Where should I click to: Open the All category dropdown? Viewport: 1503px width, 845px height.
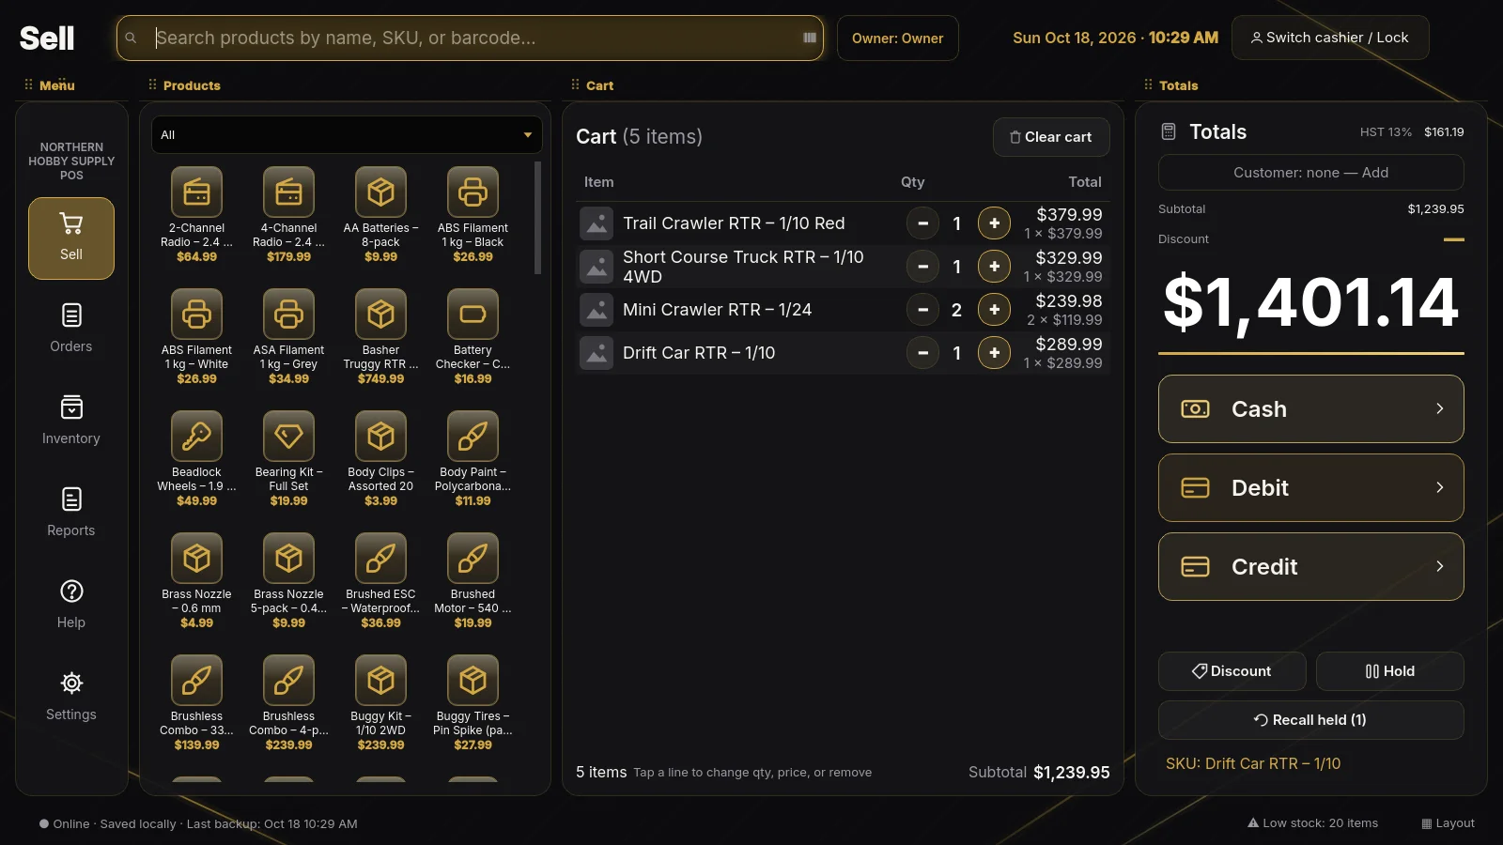pyautogui.click(x=347, y=135)
